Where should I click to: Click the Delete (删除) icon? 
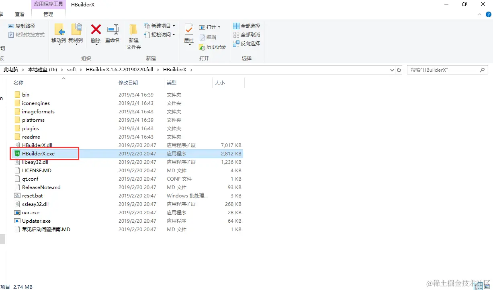click(x=95, y=34)
